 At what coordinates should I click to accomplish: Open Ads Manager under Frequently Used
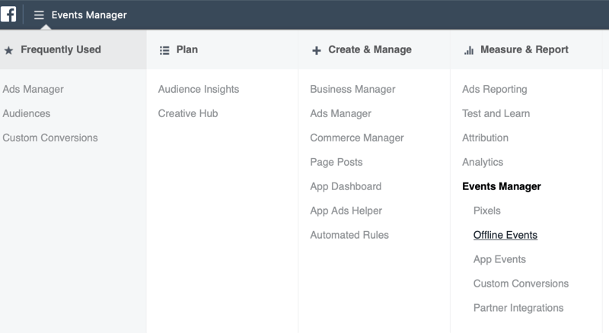tap(33, 89)
